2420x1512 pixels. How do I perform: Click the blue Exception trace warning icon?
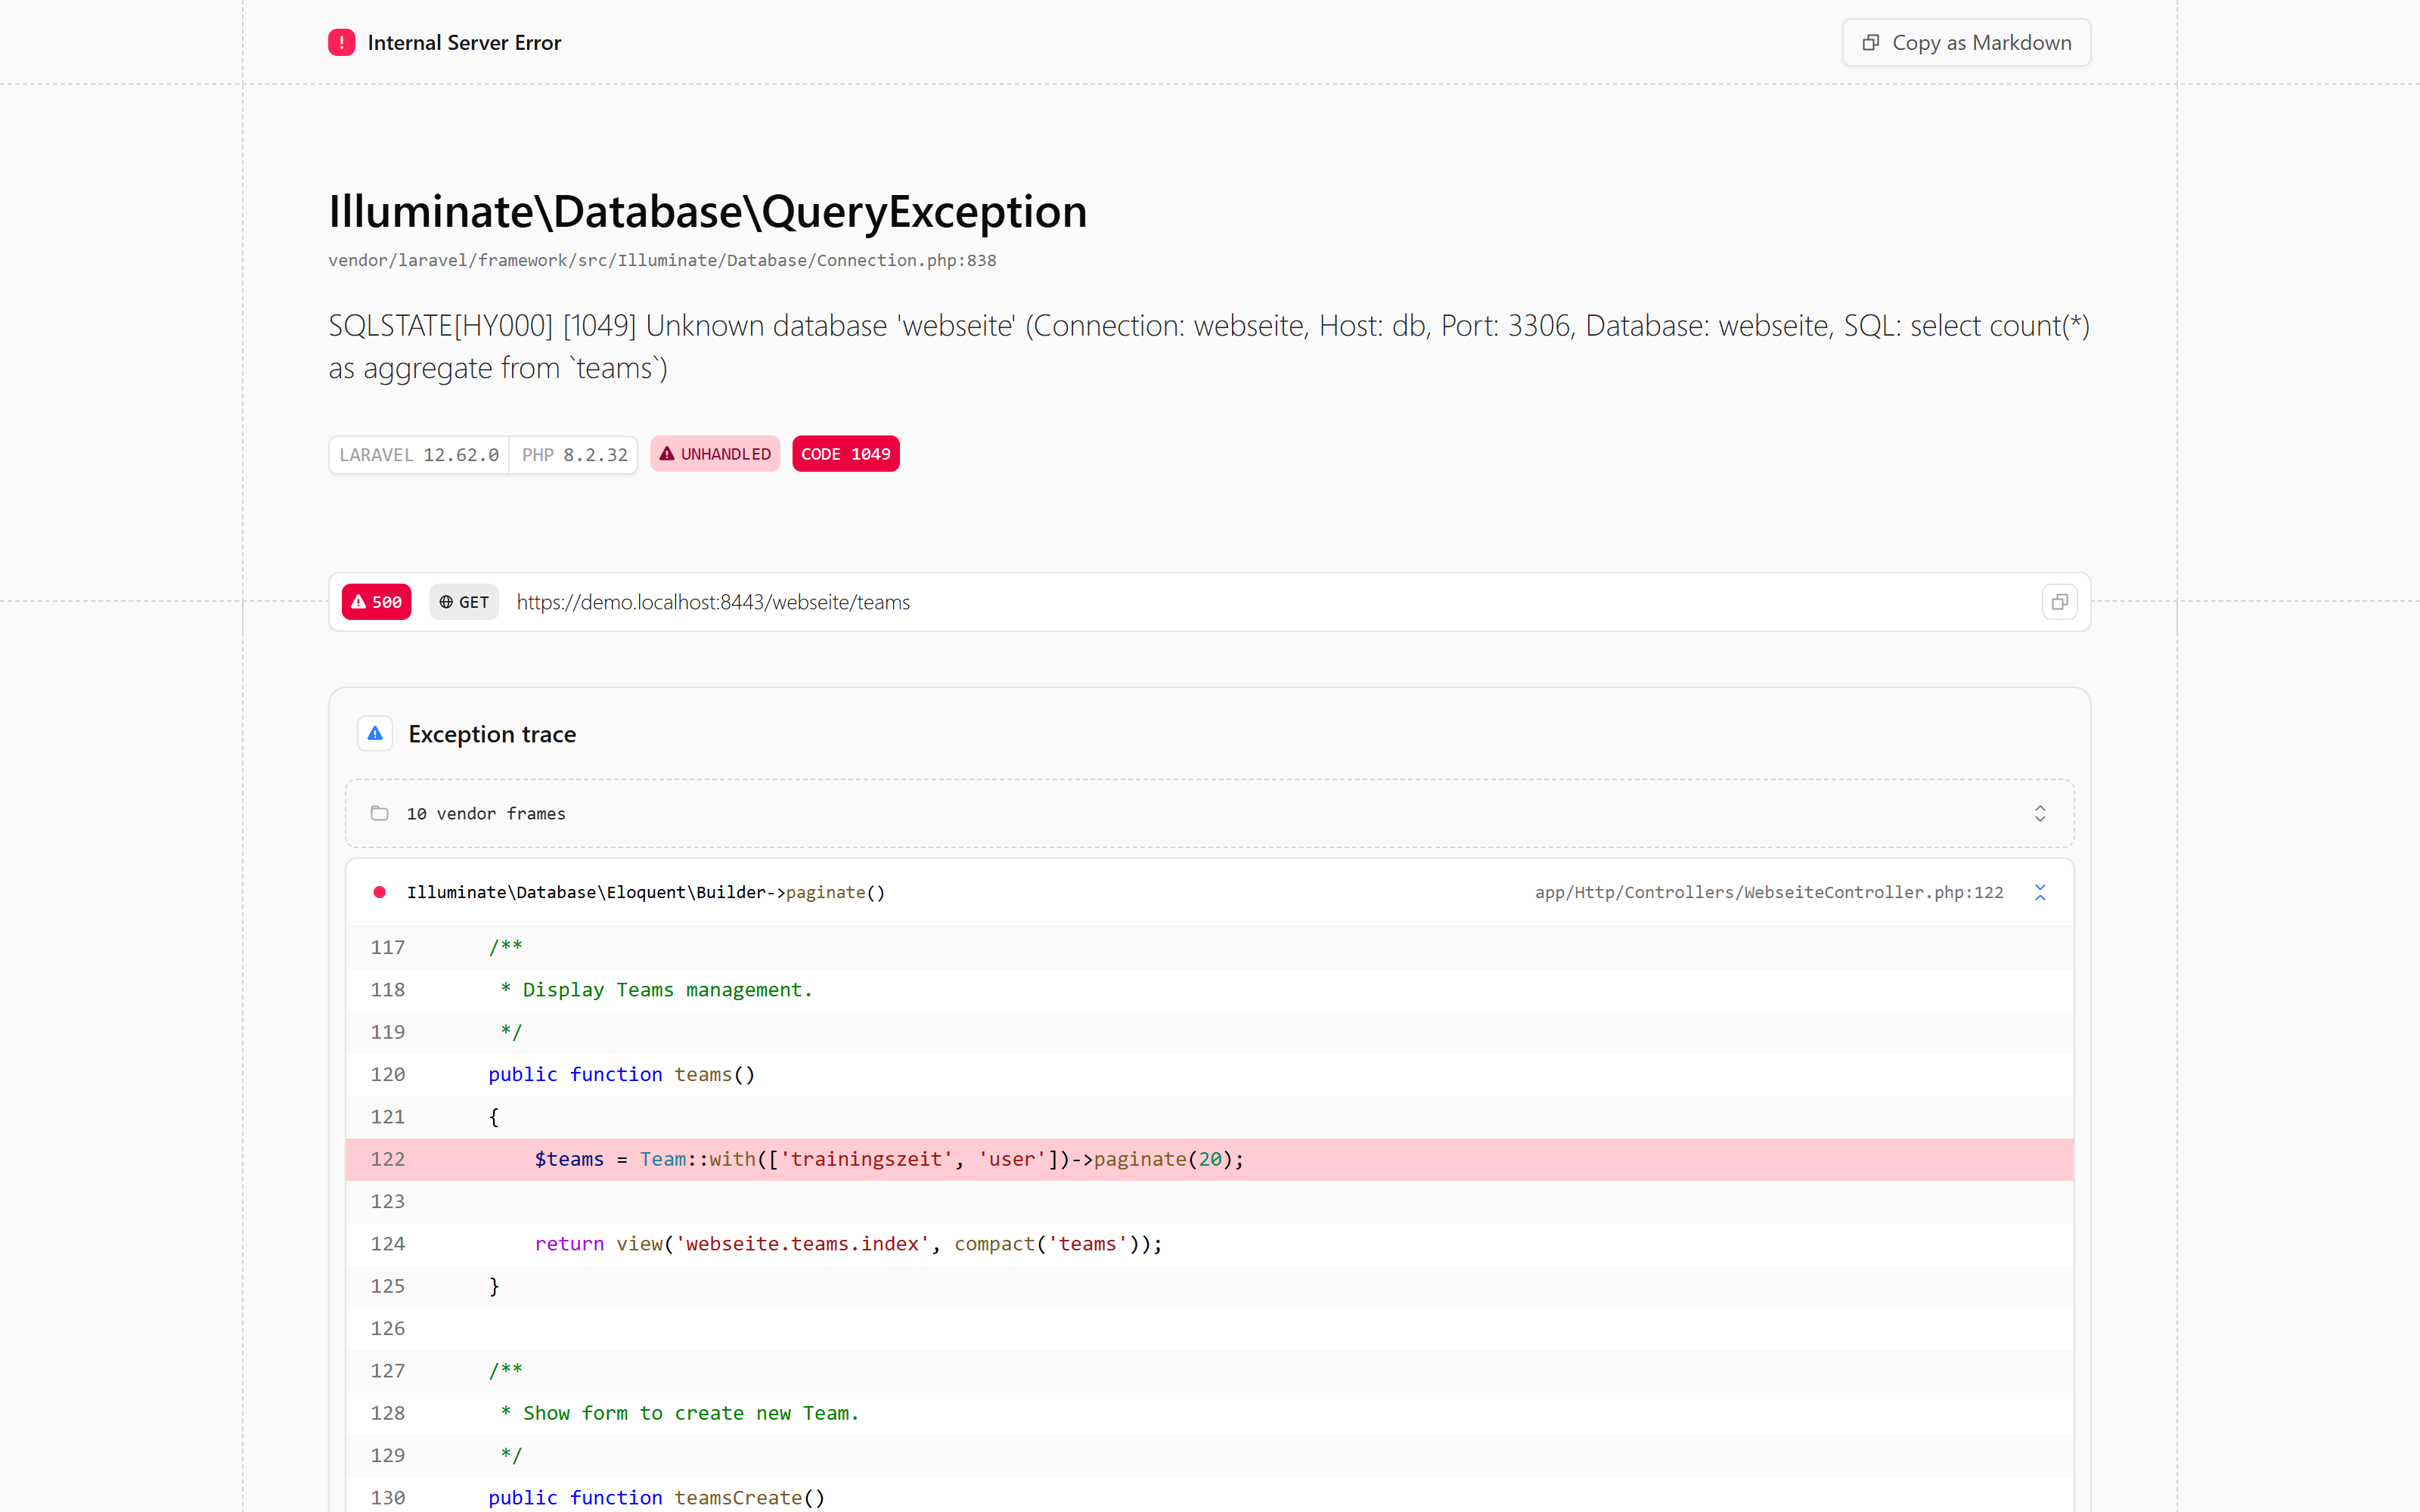[x=375, y=734]
